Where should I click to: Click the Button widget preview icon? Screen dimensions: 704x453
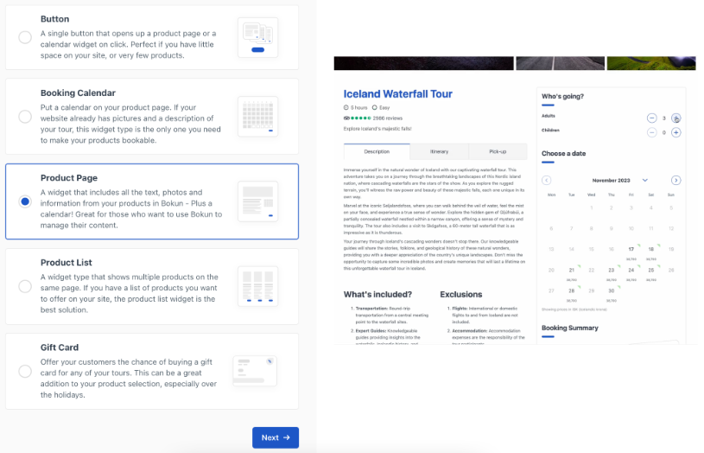point(257,37)
